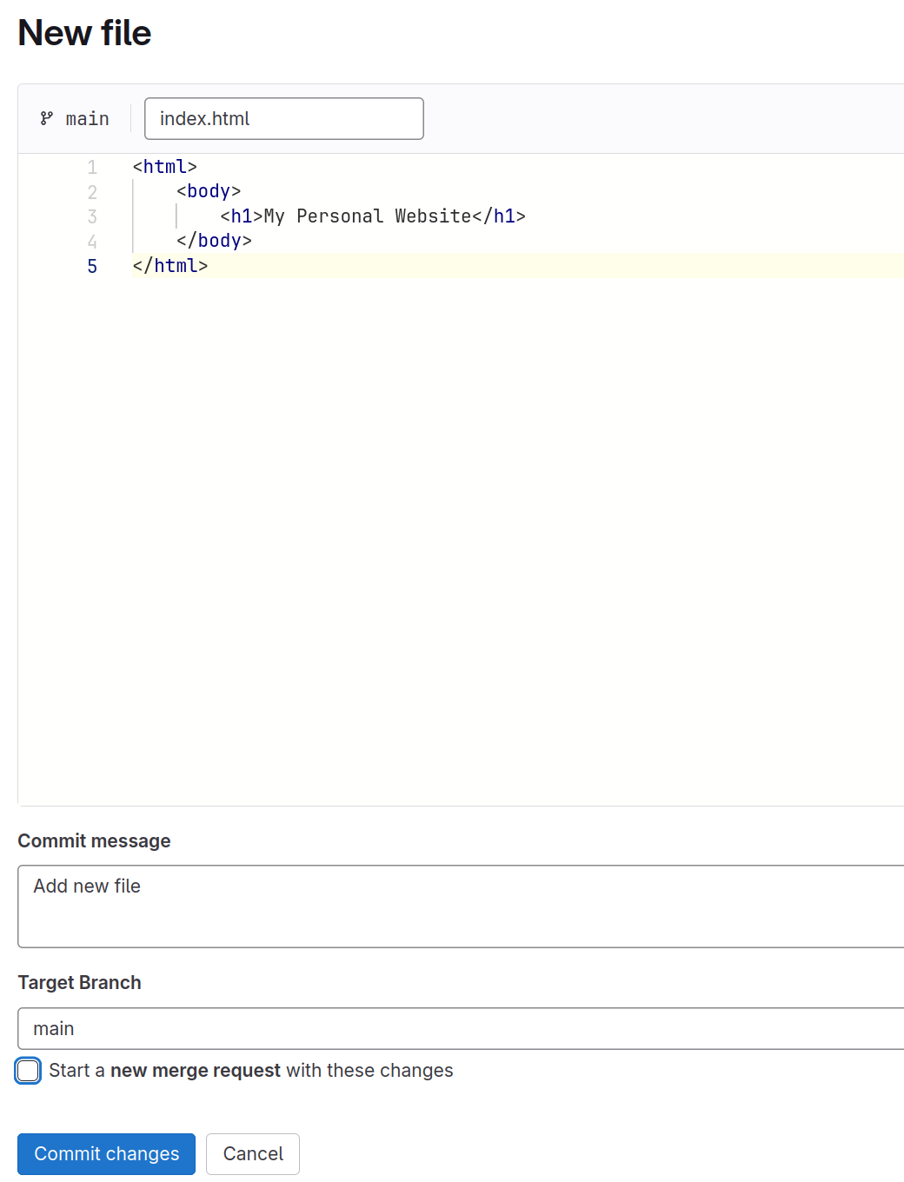
Task: Click the <html> opening tag line
Action: [x=165, y=167]
